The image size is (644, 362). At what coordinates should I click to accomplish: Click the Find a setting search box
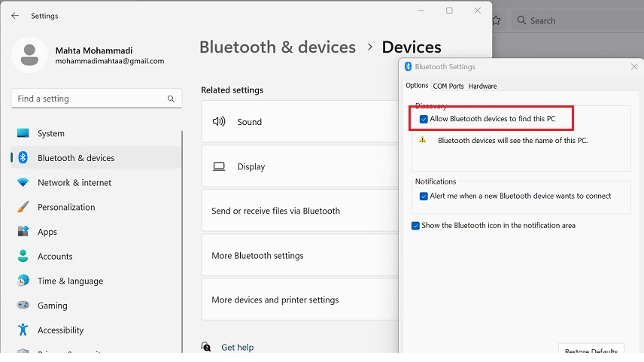[96, 99]
